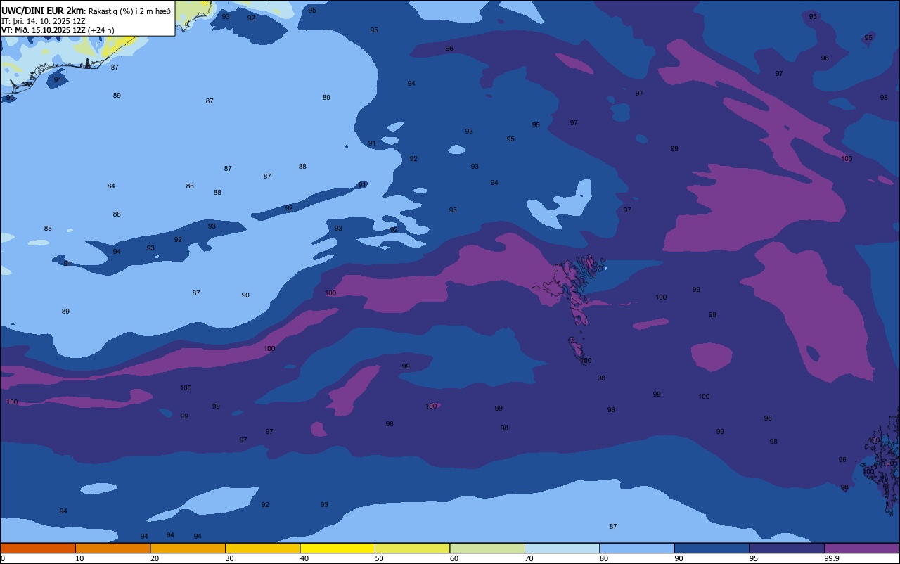
Task: Click the 0–10% dark orange legend swatch
Action: (38, 548)
